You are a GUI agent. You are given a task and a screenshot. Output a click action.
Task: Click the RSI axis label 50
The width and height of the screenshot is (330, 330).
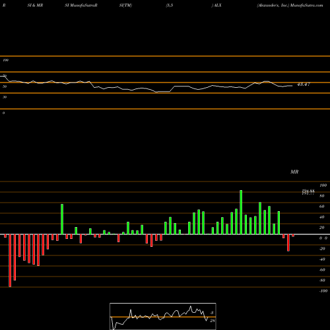5,86
